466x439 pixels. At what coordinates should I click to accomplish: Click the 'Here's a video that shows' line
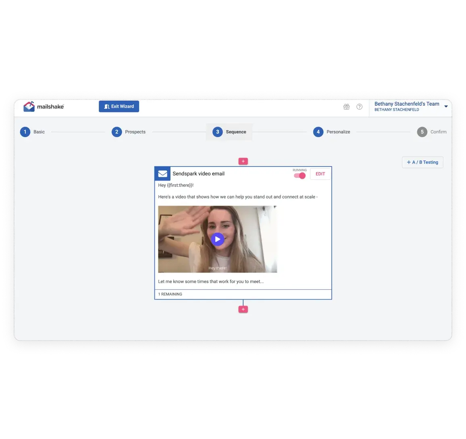[x=238, y=197]
